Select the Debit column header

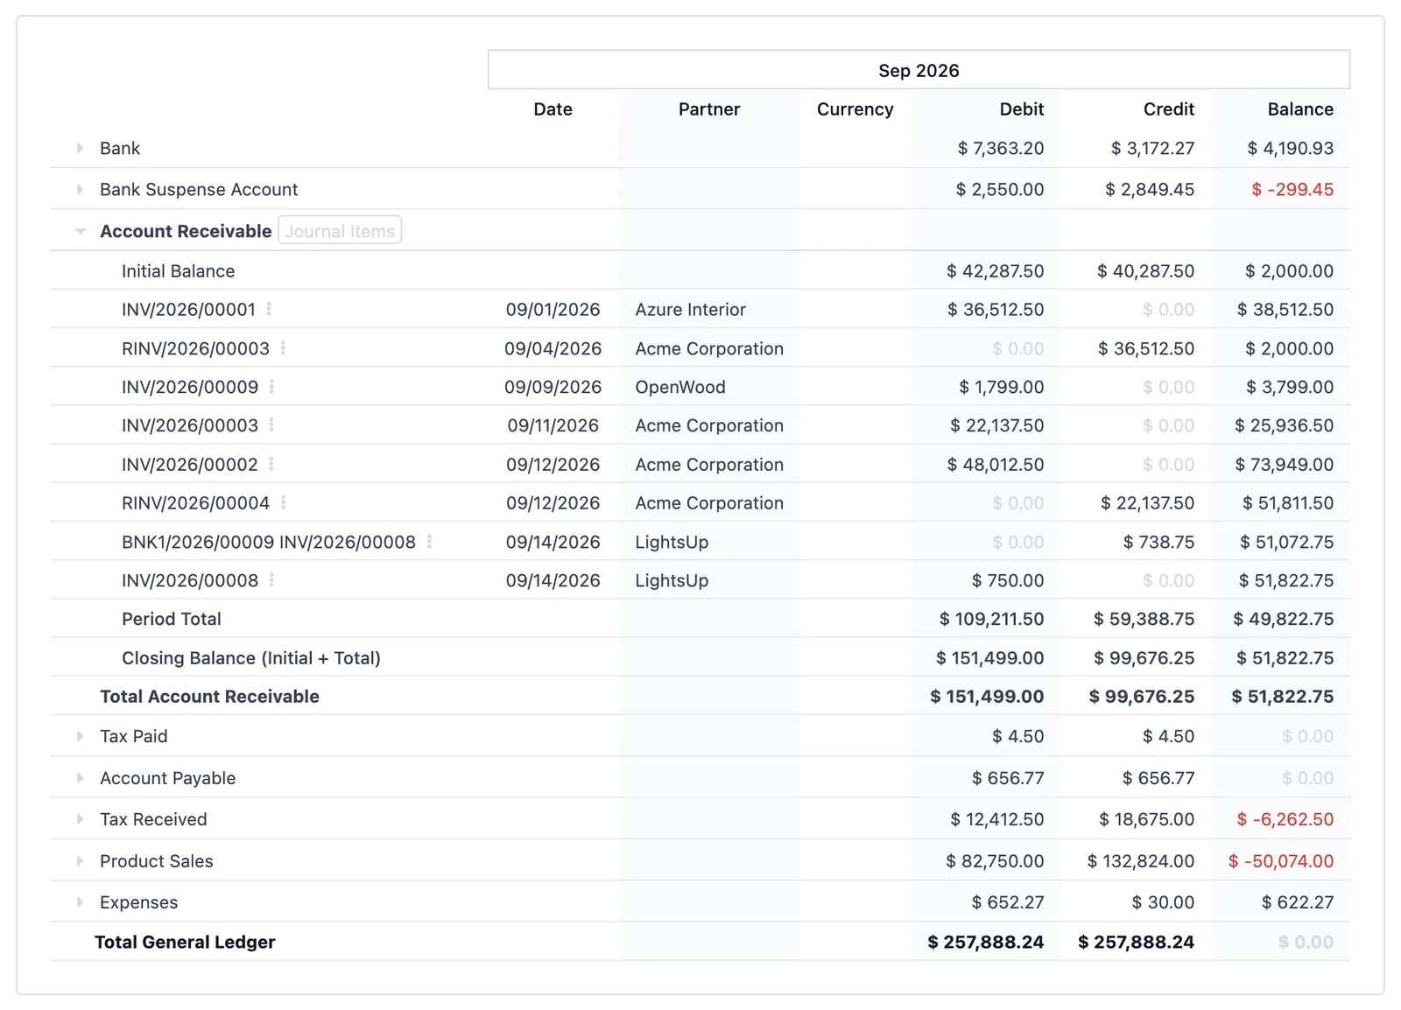[1022, 109]
